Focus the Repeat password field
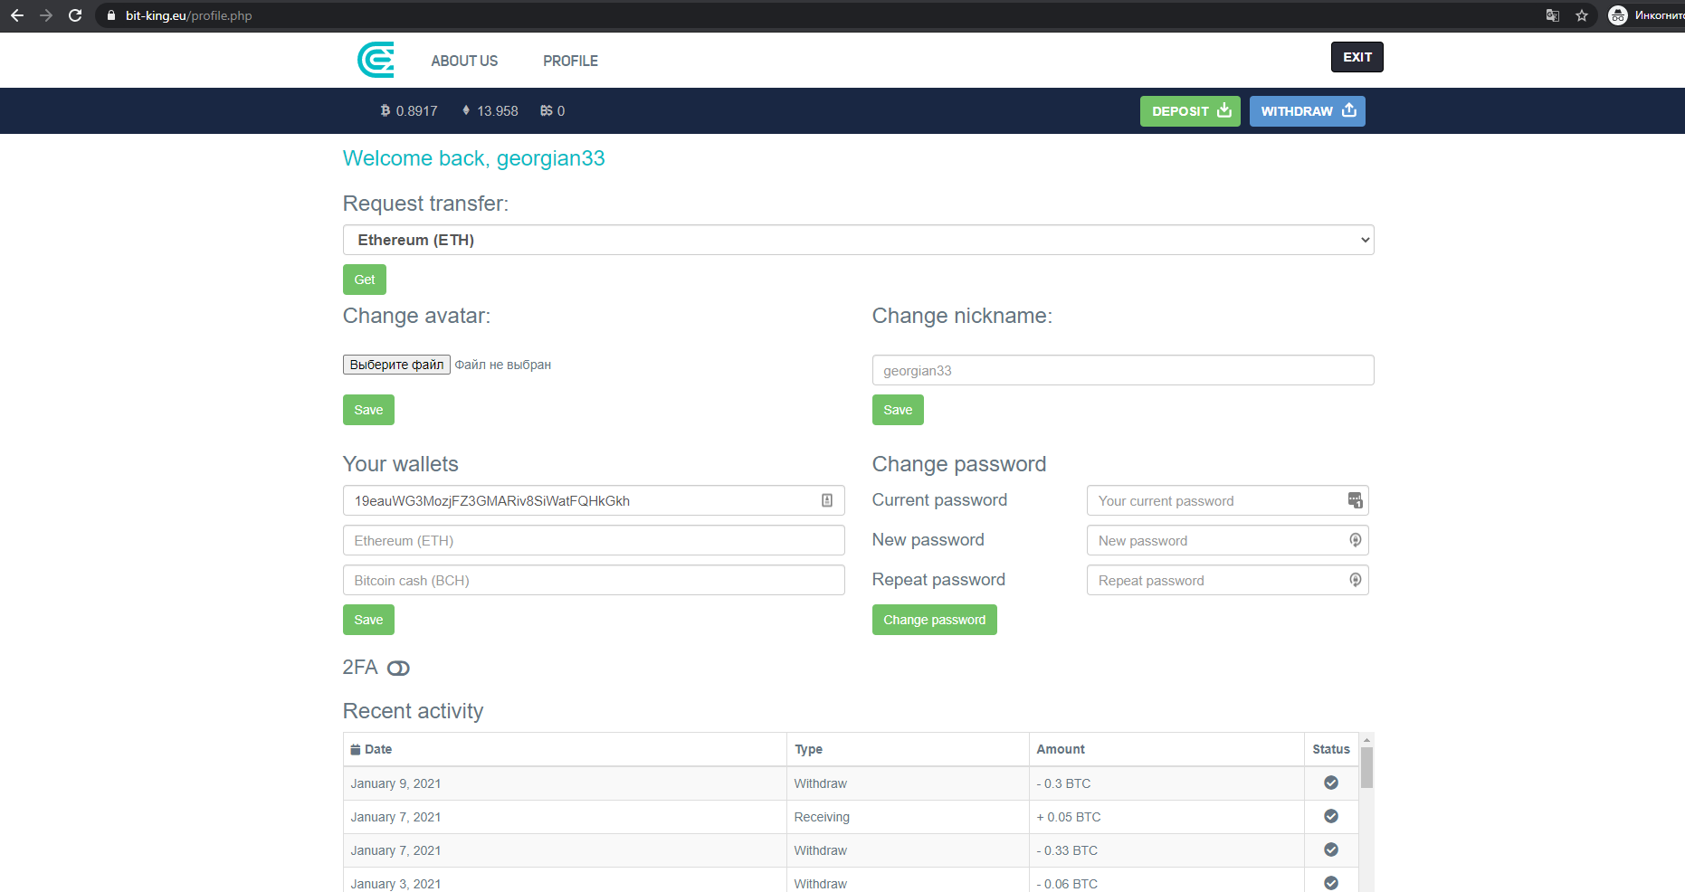 pos(1227,580)
